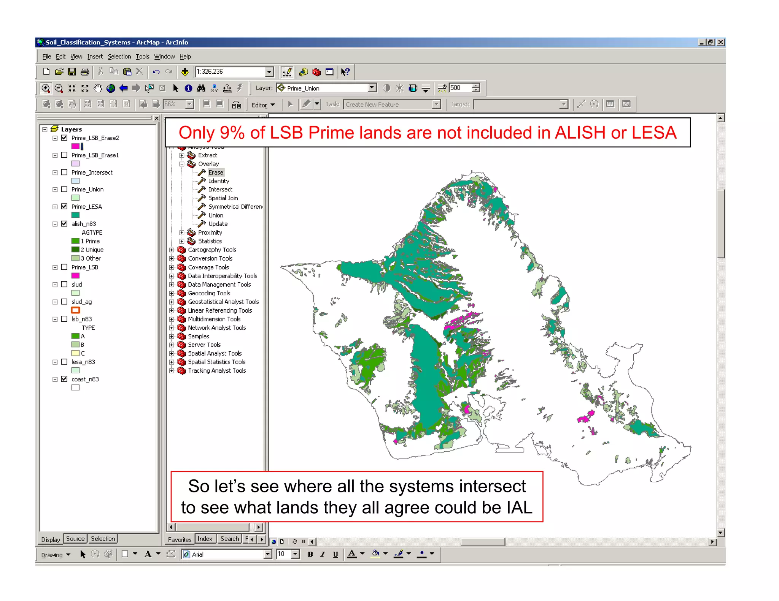Enable the slud_ag layer
This screenshot has height=601, width=779.
[x=64, y=302]
